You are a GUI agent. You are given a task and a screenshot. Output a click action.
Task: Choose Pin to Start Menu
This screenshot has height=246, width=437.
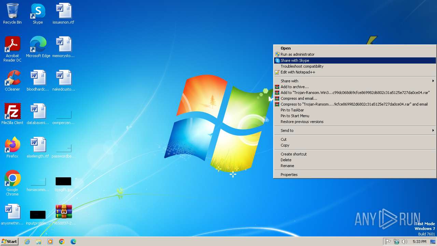[x=355, y=116]
